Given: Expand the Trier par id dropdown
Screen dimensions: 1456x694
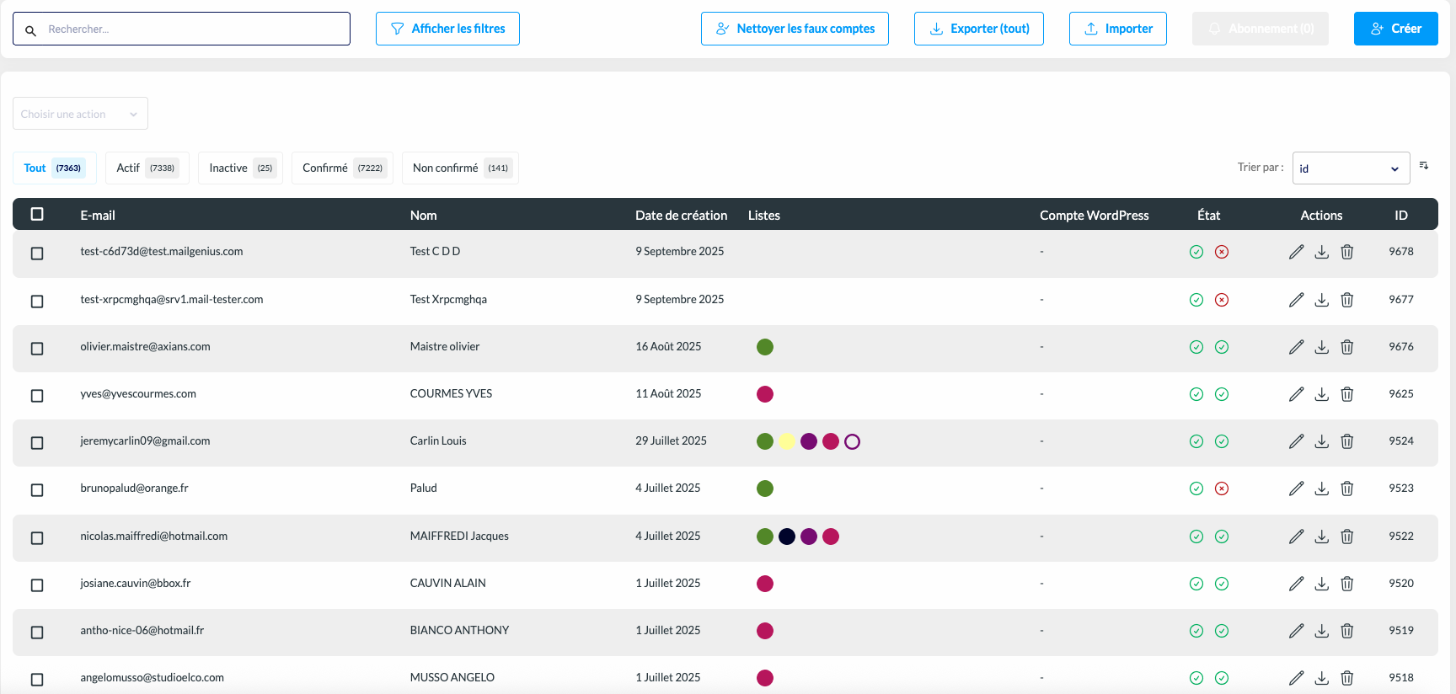Looking at the screenshot, I should point(1351,168).
